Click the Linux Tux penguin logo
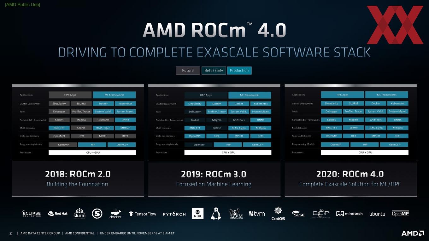Image resolution: width=429 pixels, height=241 pixels. click(x=216, y=213)
